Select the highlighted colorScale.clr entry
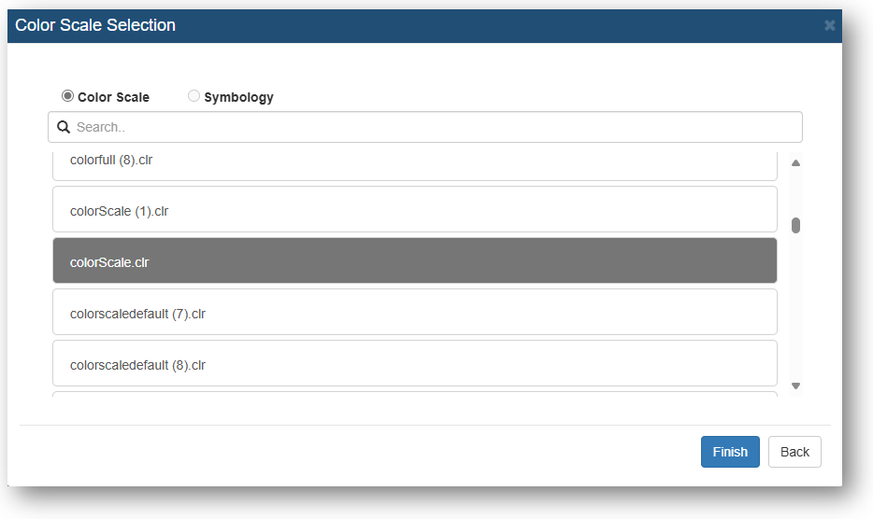Image resolution: width=873 pixels, height=519 pixels. (x=415, y=260)
